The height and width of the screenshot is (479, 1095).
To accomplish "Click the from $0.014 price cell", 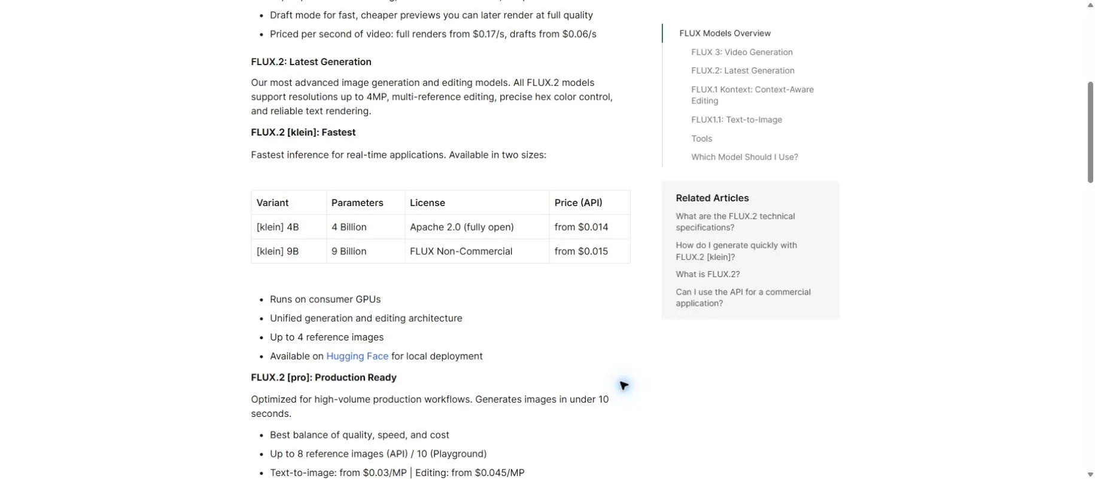I will point(589,227).
